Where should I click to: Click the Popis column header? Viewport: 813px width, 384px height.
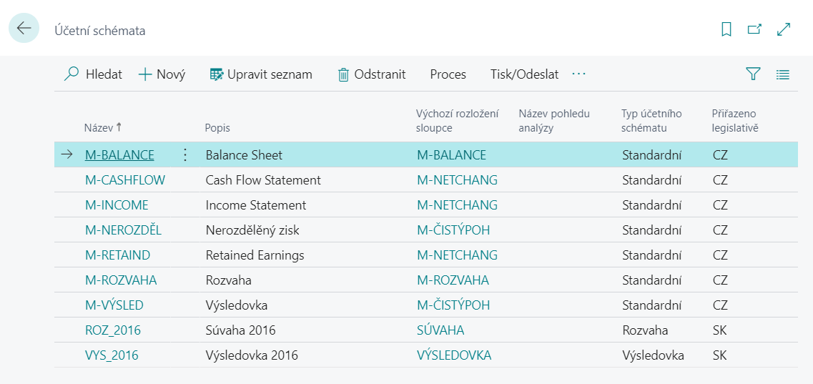tap(217, 128)
